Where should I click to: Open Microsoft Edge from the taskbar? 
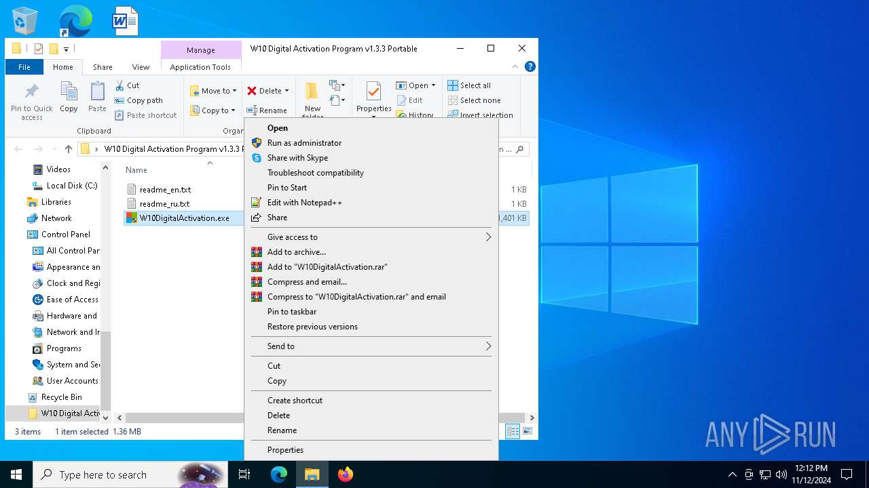click(279, 474)
